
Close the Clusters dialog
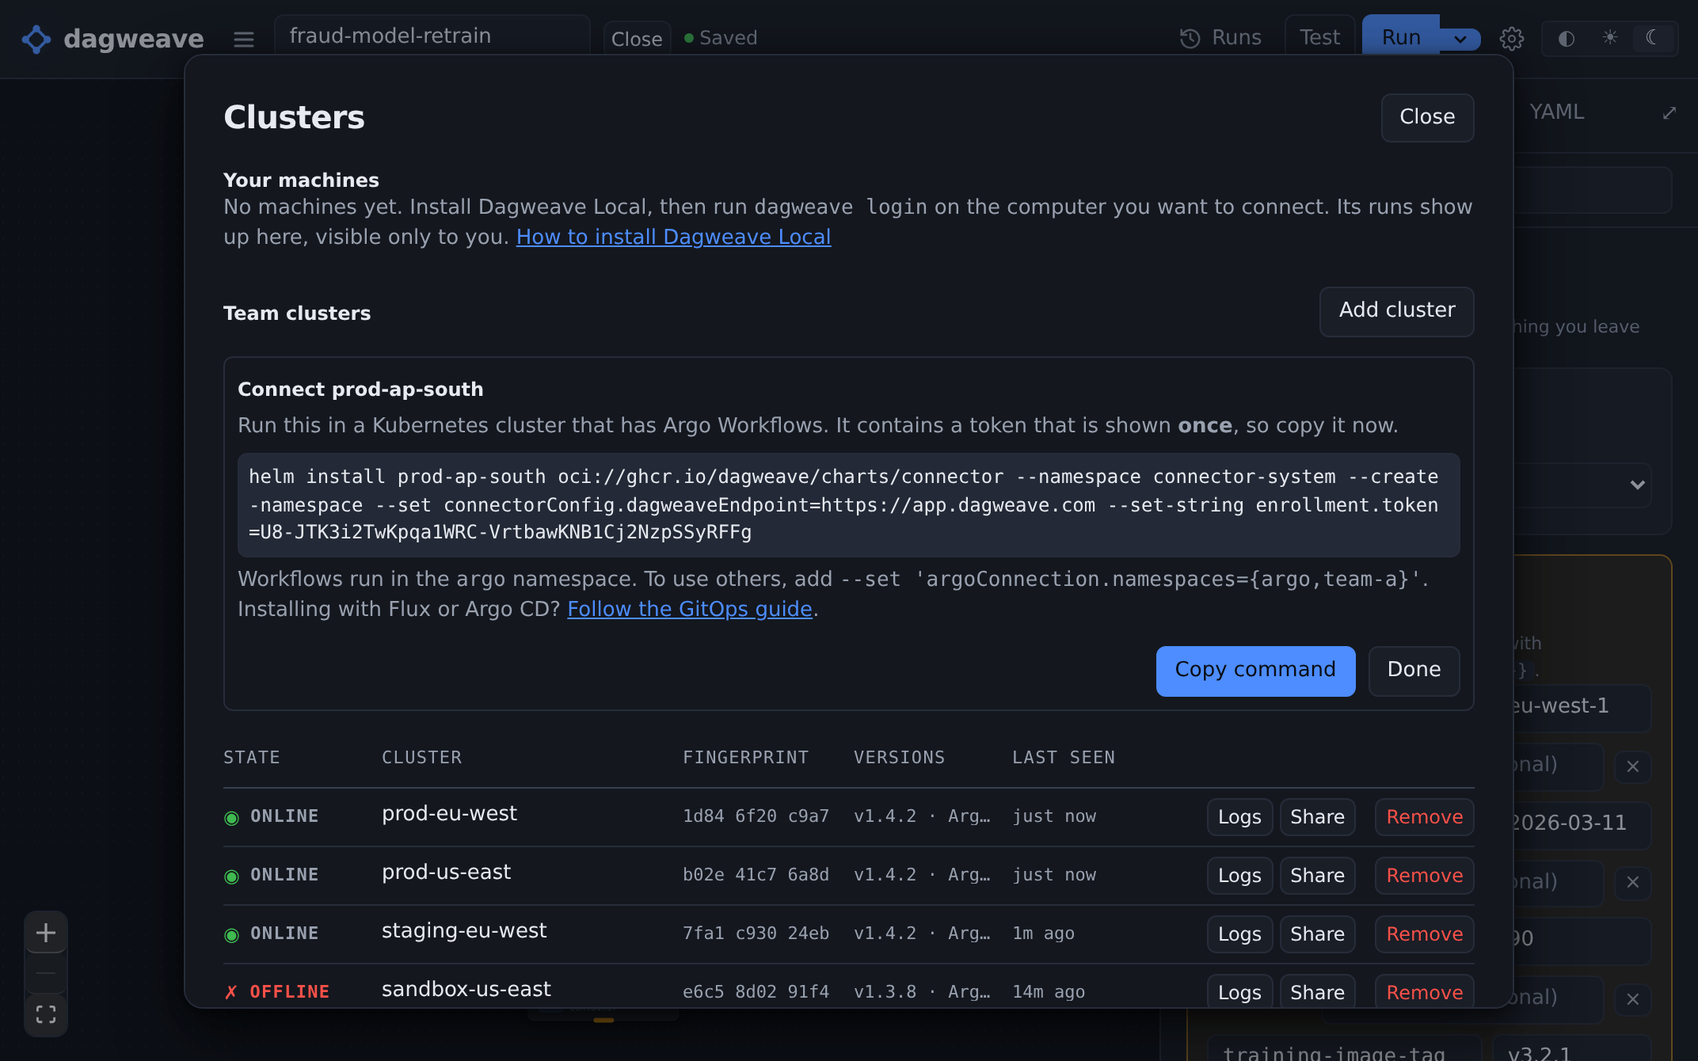pyautogui.click(x=1427, y=117)
